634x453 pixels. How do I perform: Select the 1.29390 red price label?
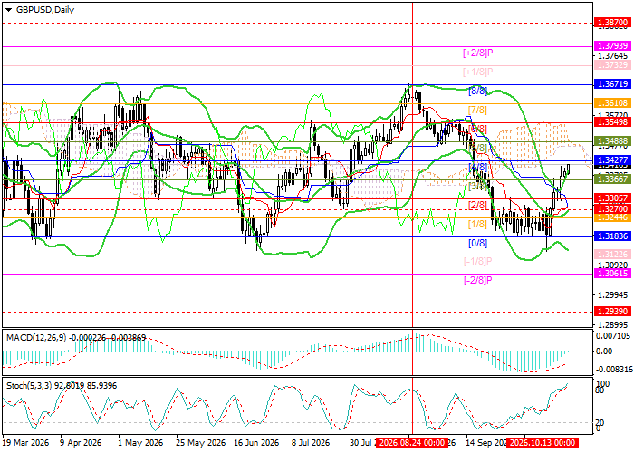click(x=613, y=312)
